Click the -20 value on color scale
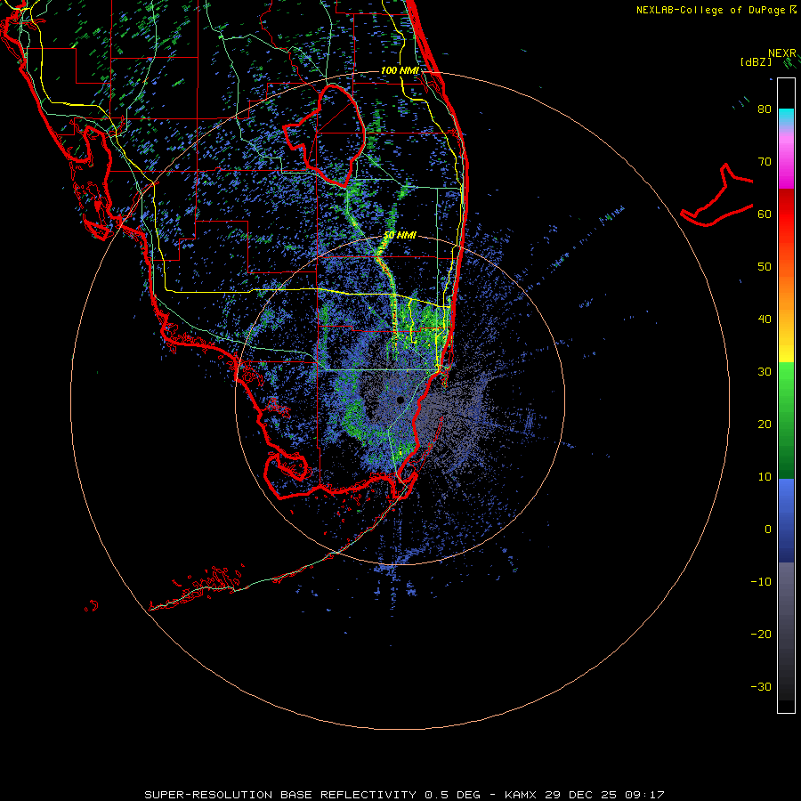This screenshot has width=801, height=801. [x=761, y=635]
